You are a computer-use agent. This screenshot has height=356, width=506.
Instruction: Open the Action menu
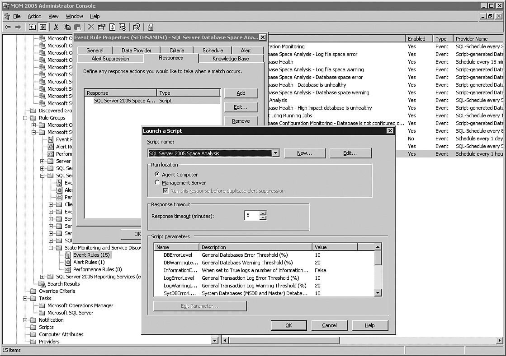coord(34,16)
